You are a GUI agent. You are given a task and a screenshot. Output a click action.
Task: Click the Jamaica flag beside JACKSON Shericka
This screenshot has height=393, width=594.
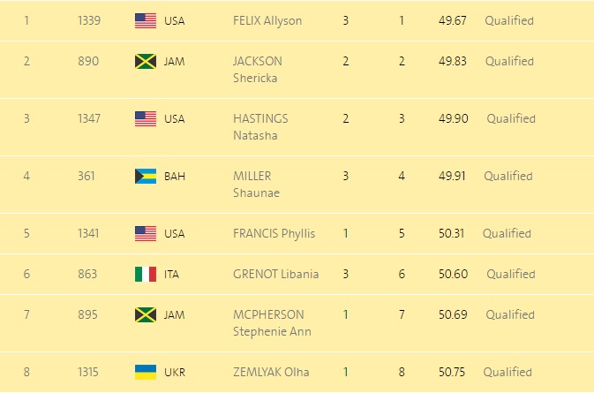click(146, 61)
